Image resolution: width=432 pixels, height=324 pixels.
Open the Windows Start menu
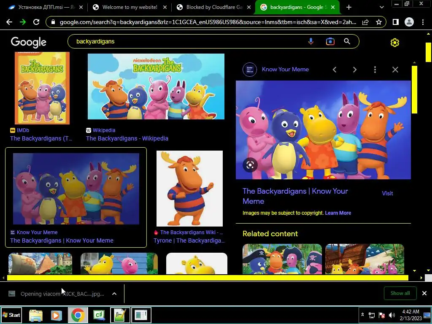pyautogui.click(x=11, y=315)
